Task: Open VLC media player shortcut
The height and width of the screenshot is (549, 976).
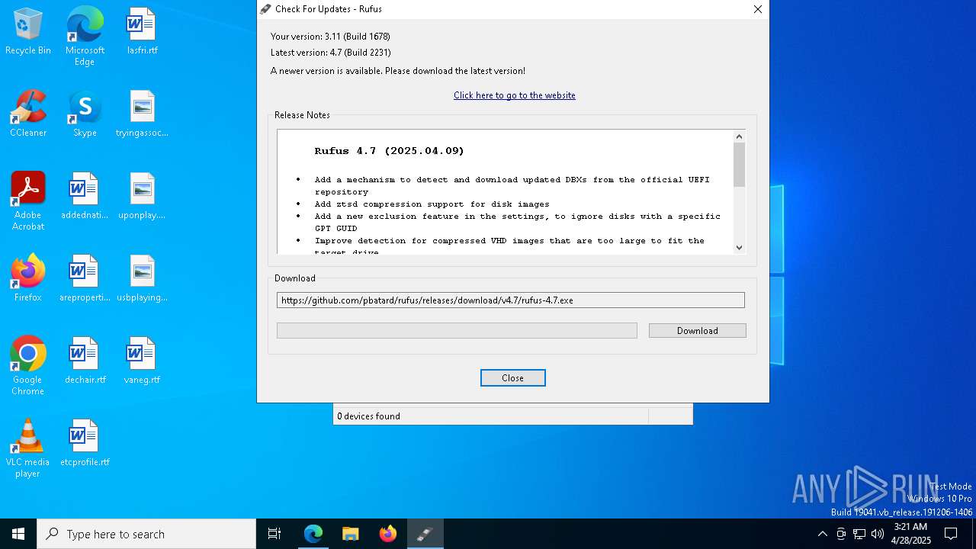Action: pyautogui.click(x=28, y=448)
